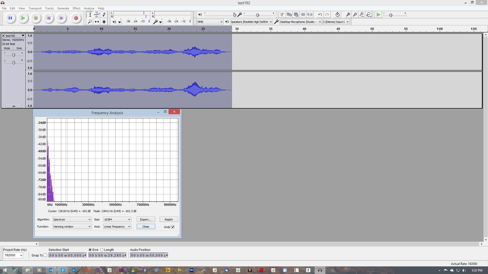Open the Generate menu
This screenshot has height=274, width=488.
coord(63,8)
